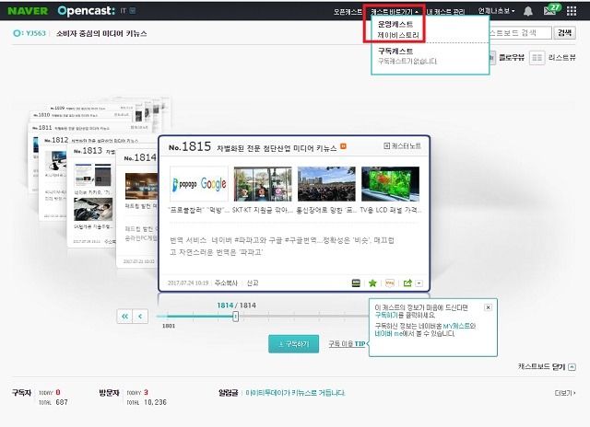Click the green share arrow icon
The image size is (590, 427).
pos(407,283)
